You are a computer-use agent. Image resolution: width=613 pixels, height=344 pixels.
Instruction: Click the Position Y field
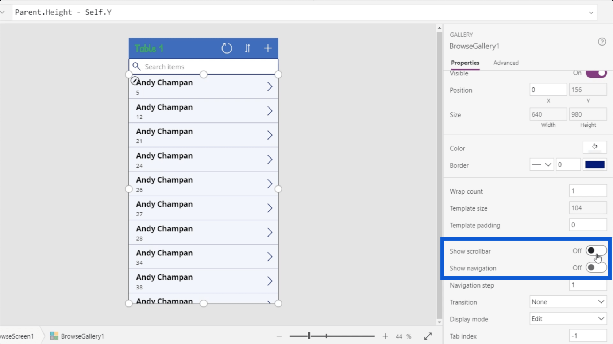point(588,90)
